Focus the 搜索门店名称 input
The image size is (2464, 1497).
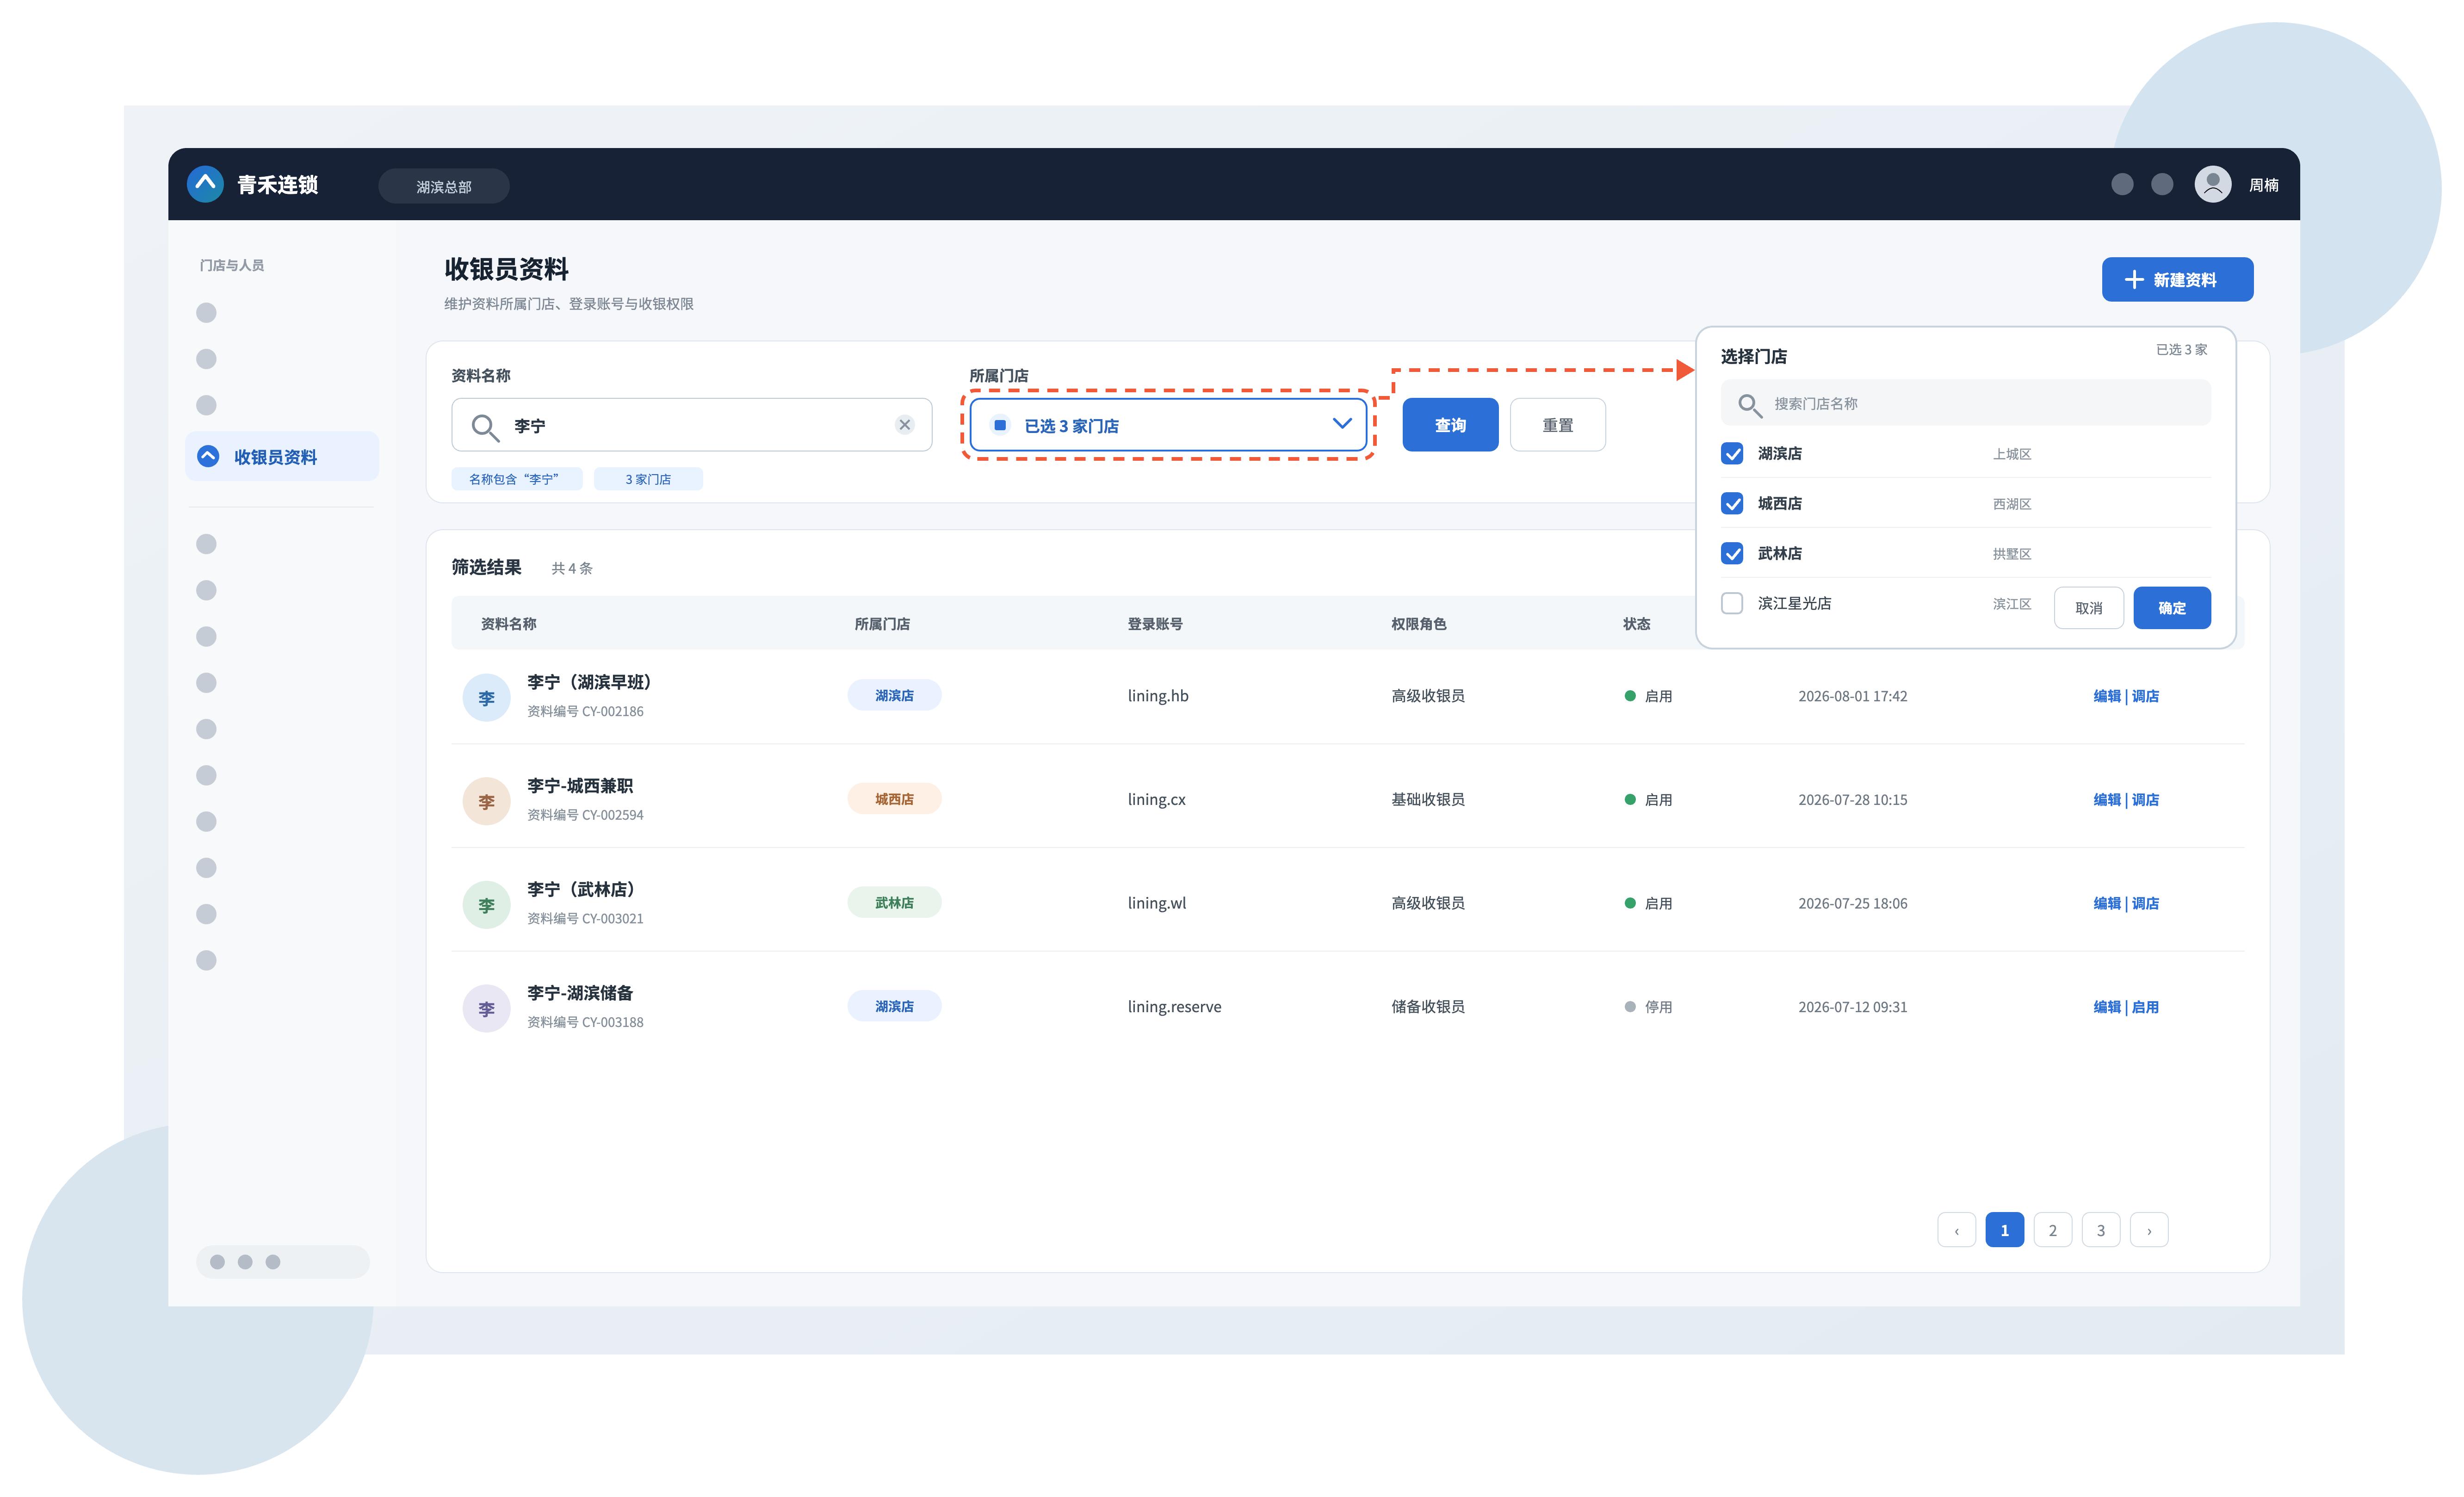[1966, 403]
